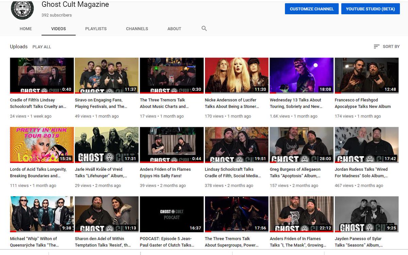
Task: Open the Clutch podcast Episode 5 thumbnail
Action: [171, 214]
